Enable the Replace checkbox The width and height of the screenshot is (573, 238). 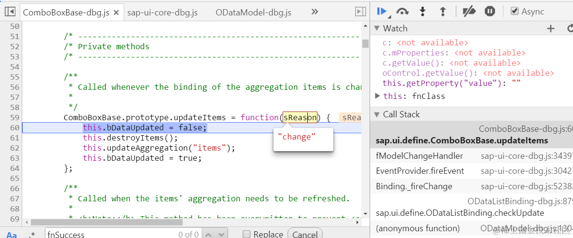tap(247, 234)
